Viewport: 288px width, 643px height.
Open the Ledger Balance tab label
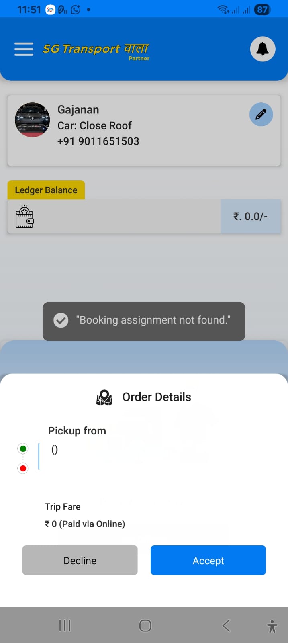tap(46, 190)
